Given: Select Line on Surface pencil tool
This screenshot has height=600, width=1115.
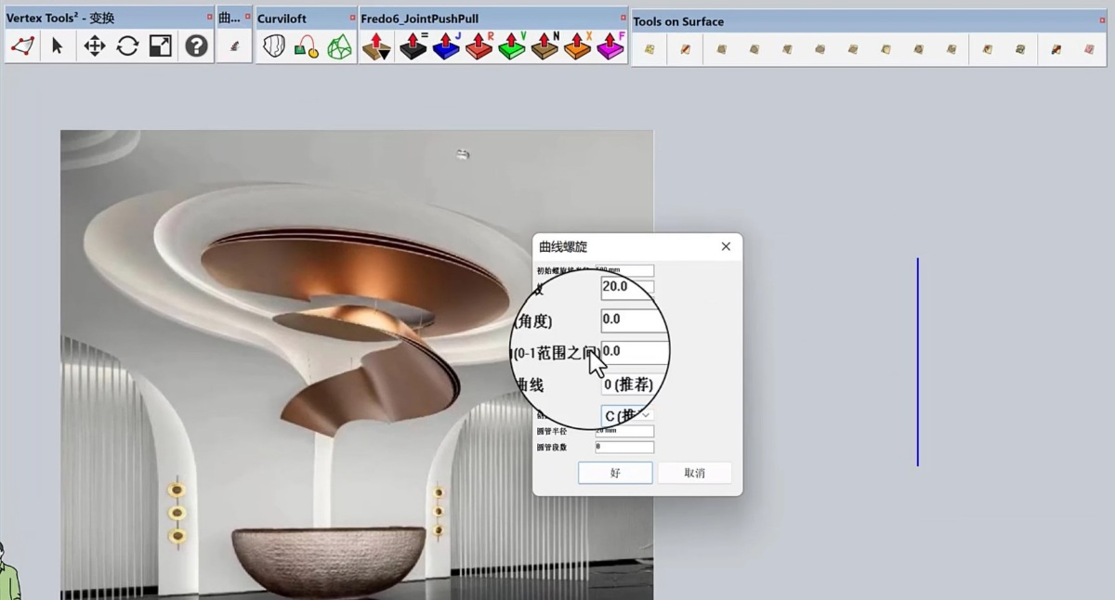Looking at the screenshot, I should tap(685, 49).
